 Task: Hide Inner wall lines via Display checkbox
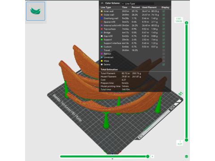pyautogui.click(x=163, y=11)
